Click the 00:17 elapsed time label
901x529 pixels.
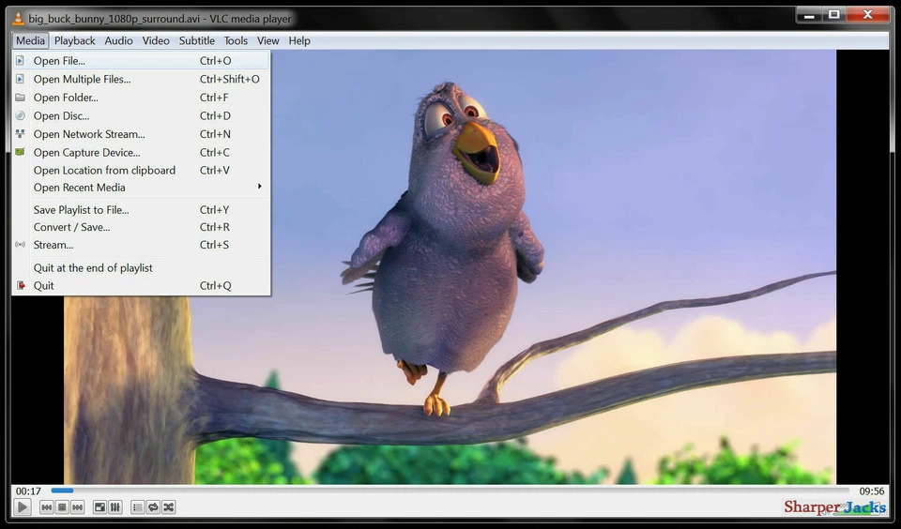coord(28,491)
